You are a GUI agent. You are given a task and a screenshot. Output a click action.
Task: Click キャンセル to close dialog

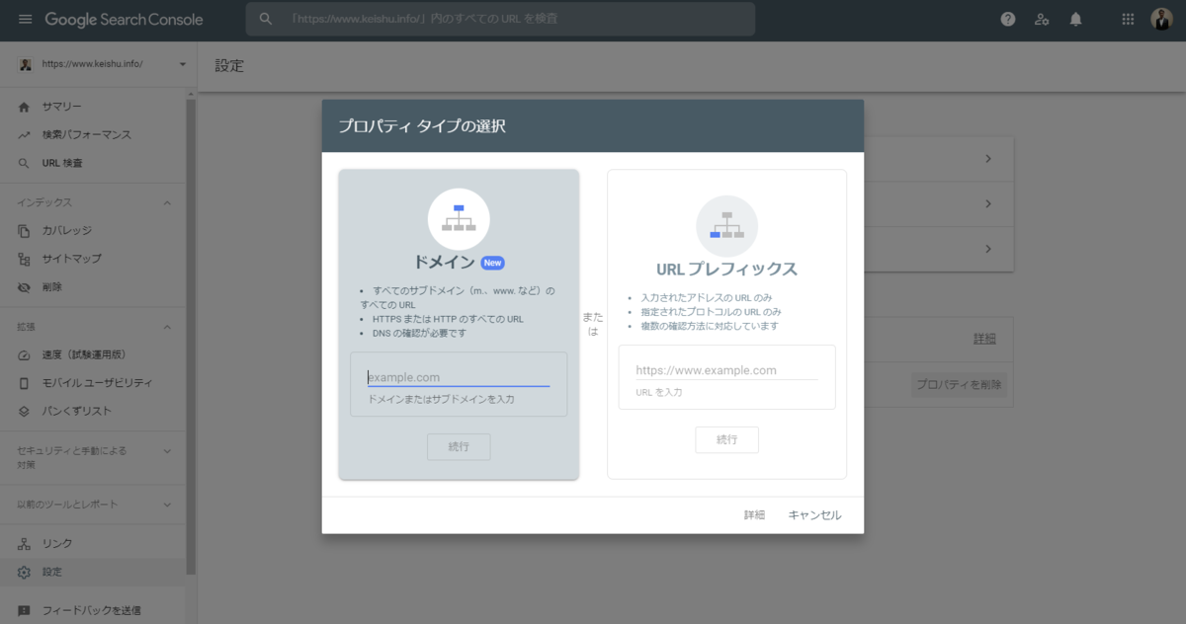(814, 515)
